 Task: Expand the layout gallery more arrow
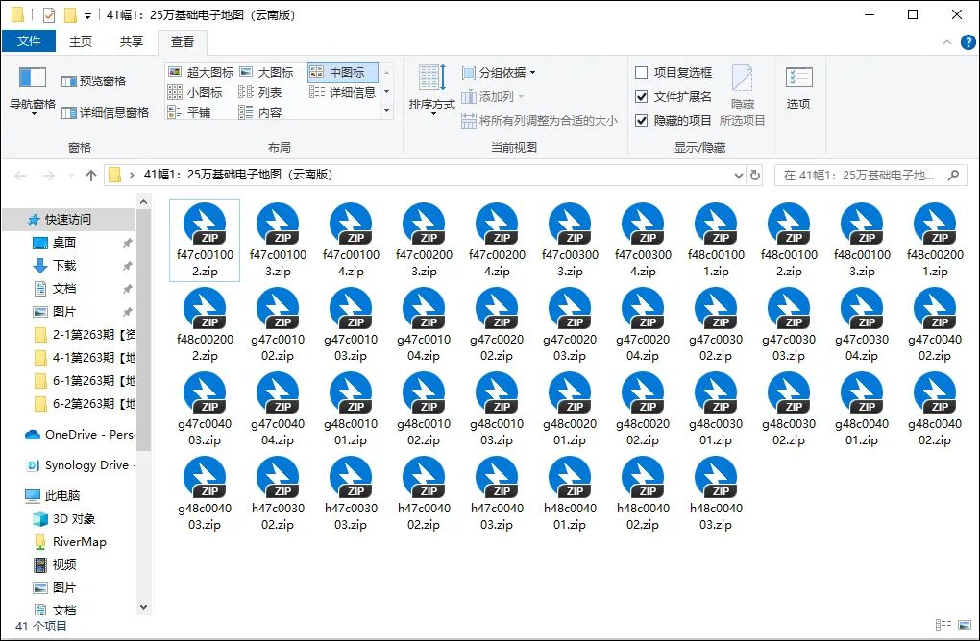387,110
